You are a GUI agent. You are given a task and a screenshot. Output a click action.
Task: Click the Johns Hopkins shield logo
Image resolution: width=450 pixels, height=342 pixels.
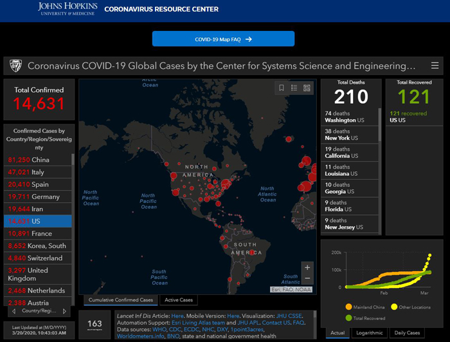[x=15, y=66]
